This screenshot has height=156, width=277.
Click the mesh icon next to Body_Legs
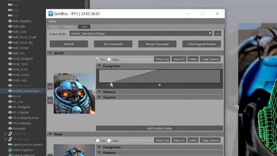(10, 80)
